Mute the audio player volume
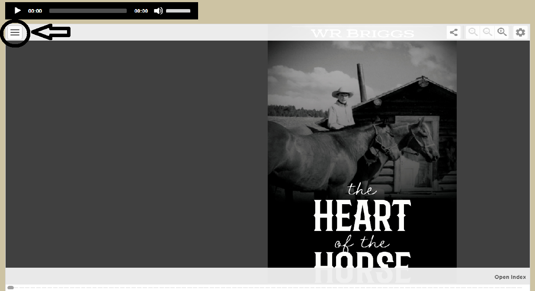535x291 pixels. (x=158, y=11)
